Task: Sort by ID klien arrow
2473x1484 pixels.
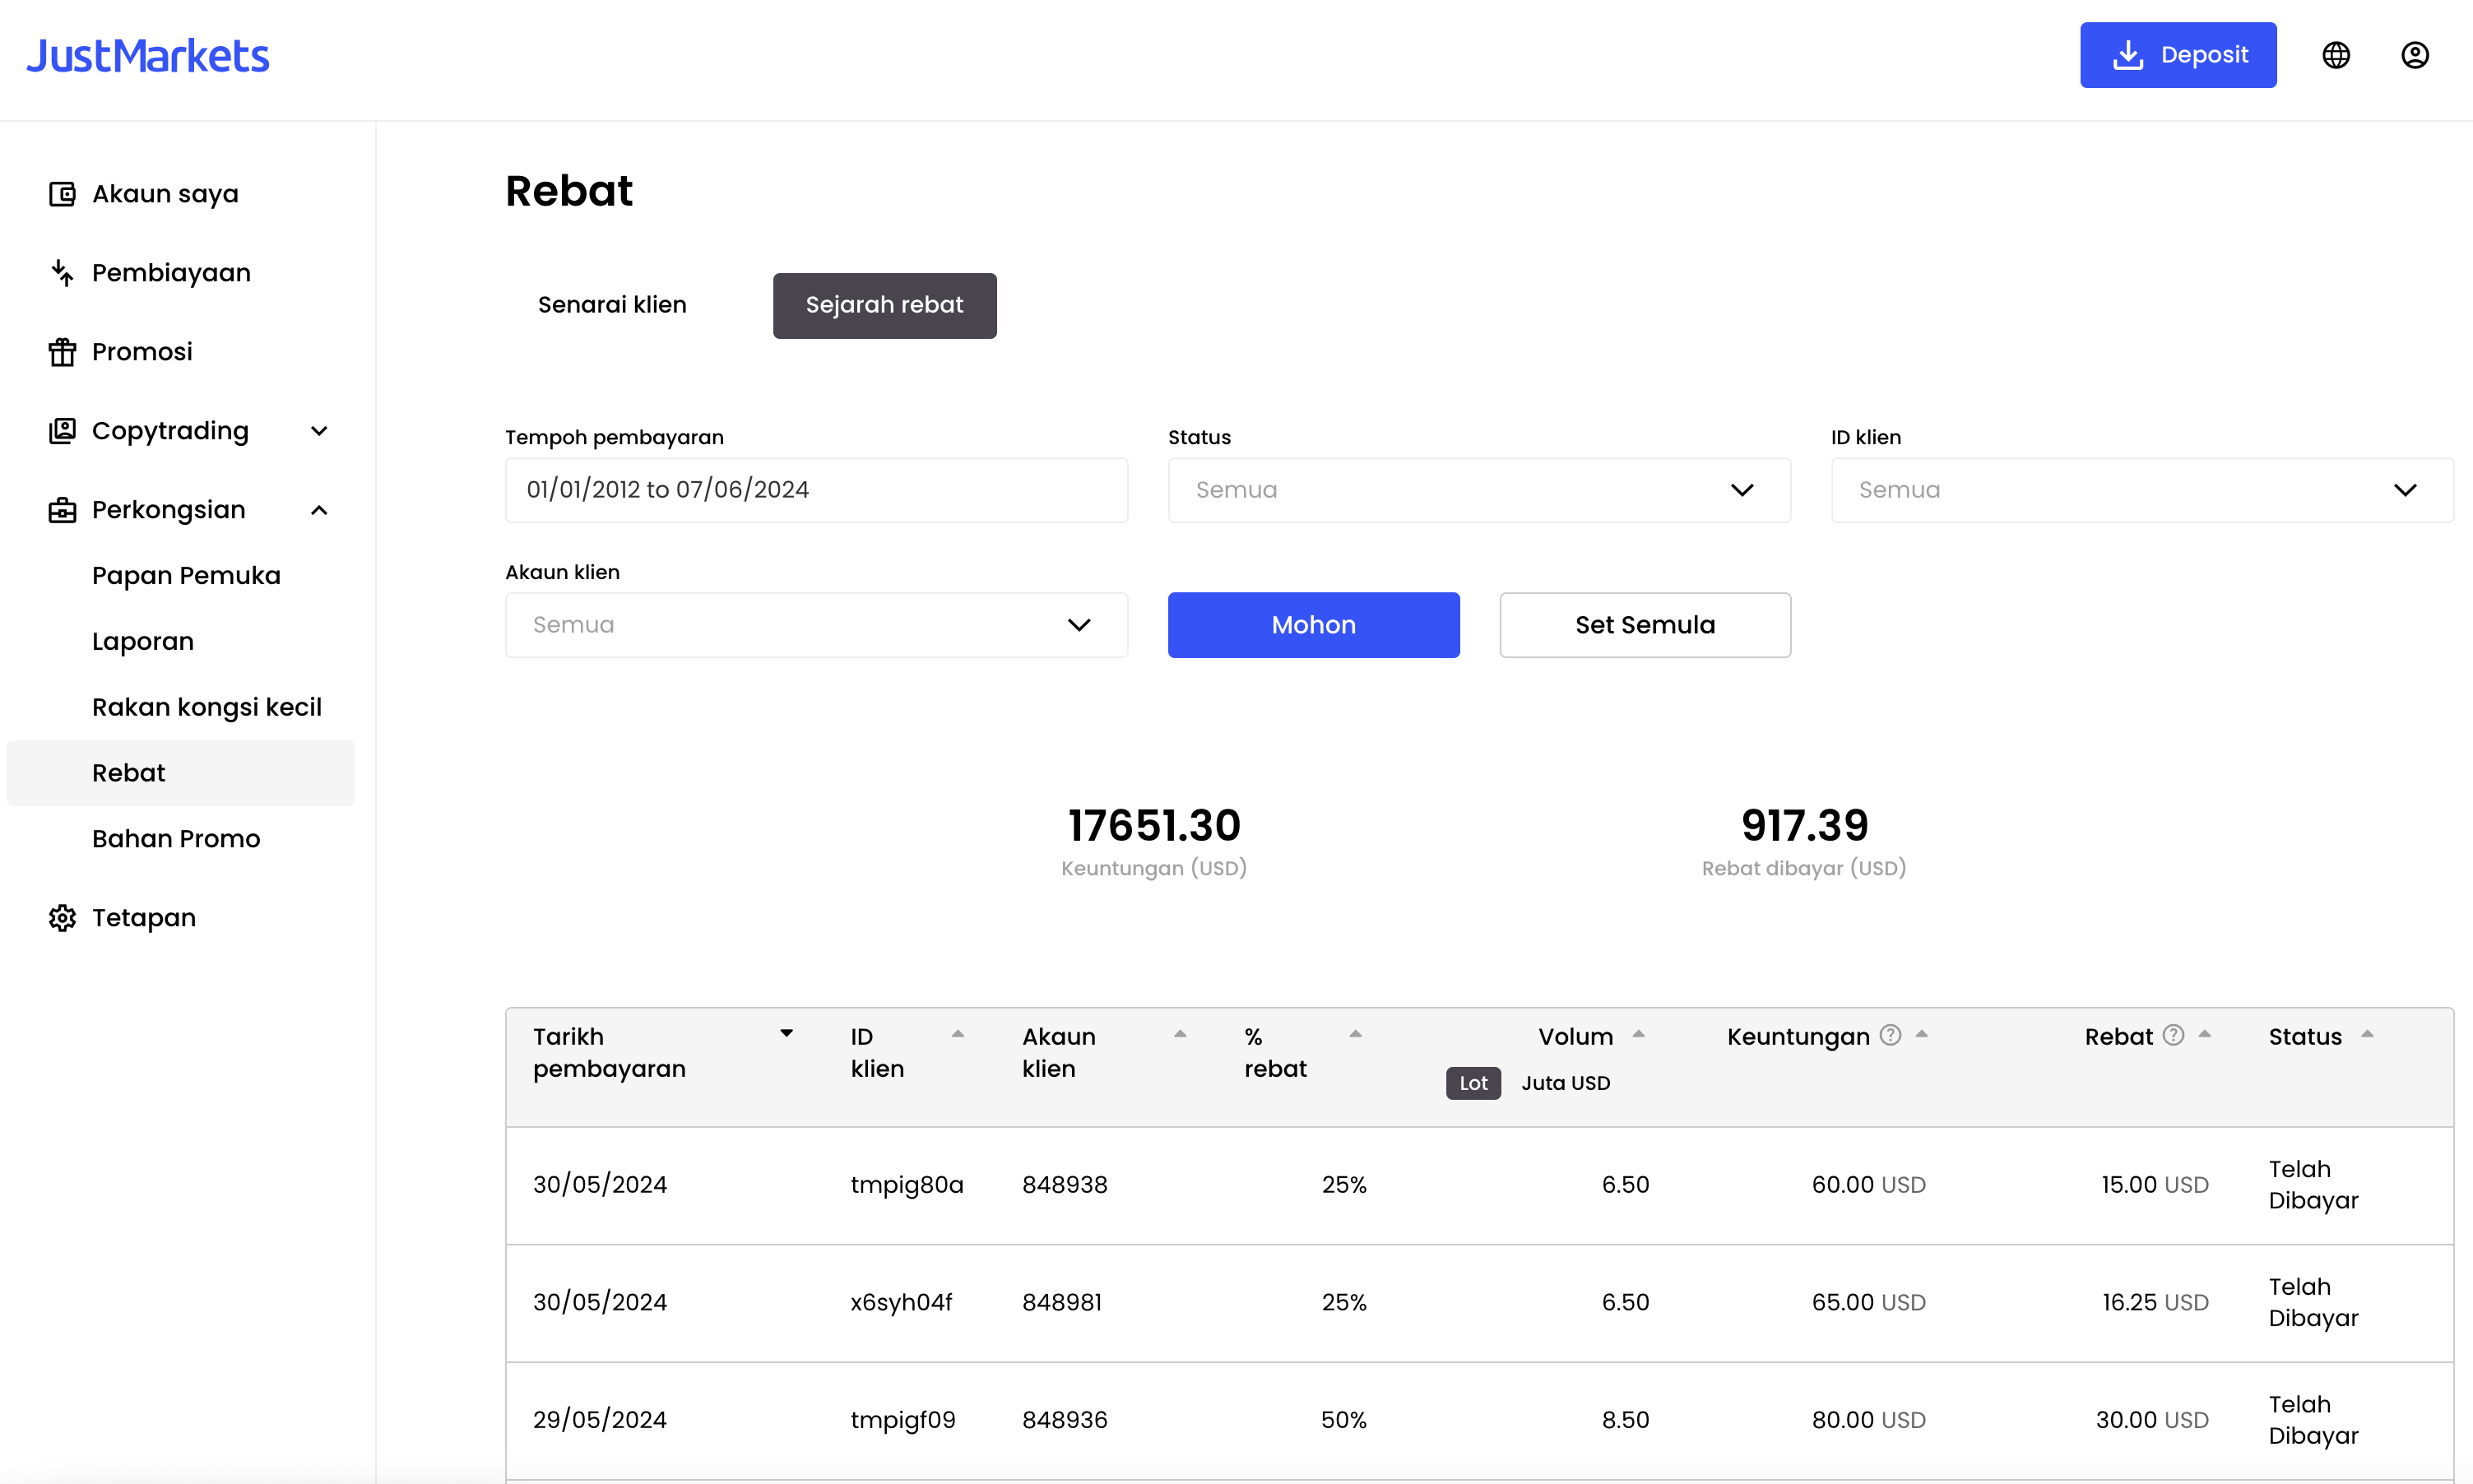Action: (x=957, y=1034)
